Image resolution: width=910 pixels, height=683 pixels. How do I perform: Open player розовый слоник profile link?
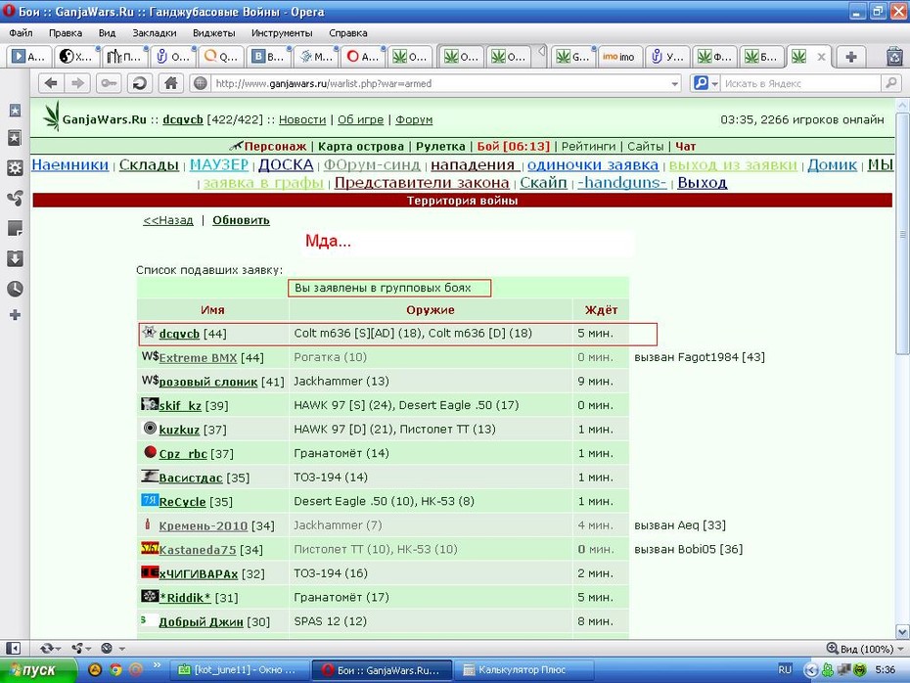[208, 382]
